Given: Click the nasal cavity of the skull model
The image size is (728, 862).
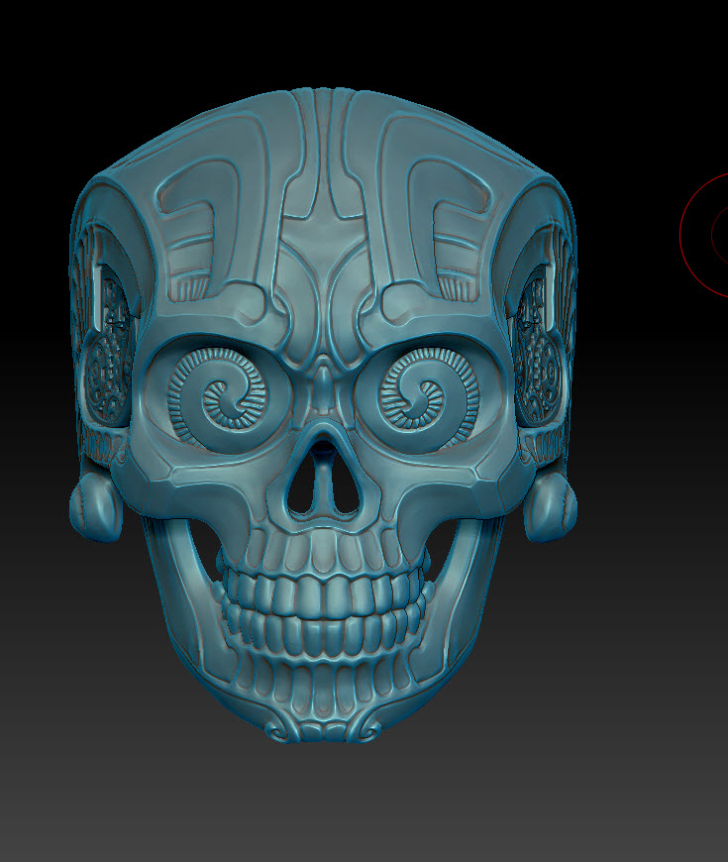Looking at the screenshot, I should (x=323, y=478).
